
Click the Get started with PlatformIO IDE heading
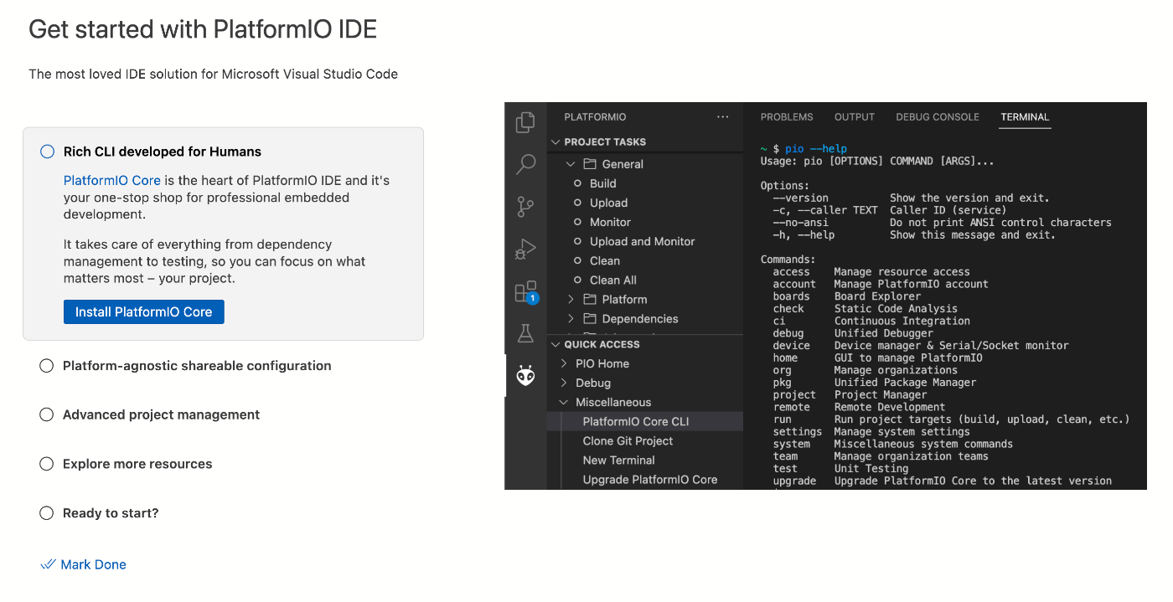tap(203, 29)
